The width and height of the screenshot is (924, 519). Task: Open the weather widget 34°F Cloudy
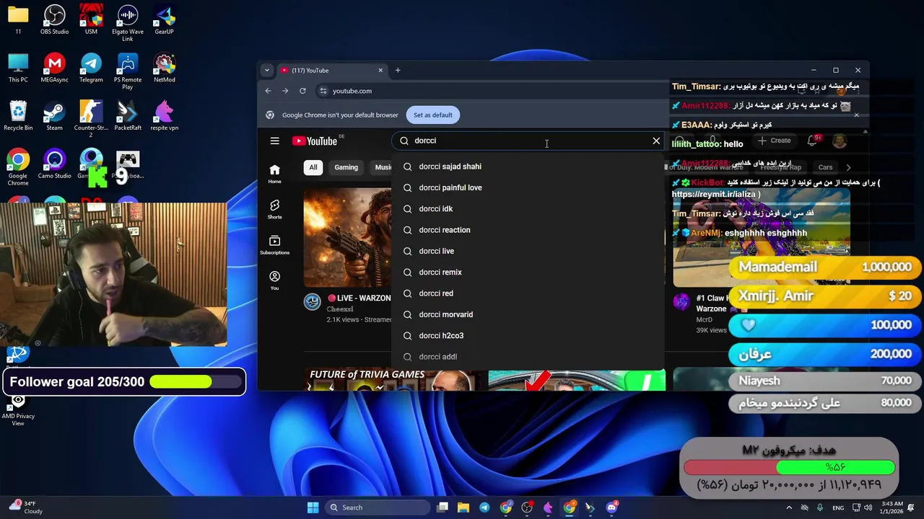click(x=25, y=507)
